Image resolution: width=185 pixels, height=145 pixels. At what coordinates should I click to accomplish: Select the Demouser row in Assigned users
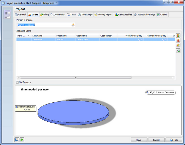95,40
